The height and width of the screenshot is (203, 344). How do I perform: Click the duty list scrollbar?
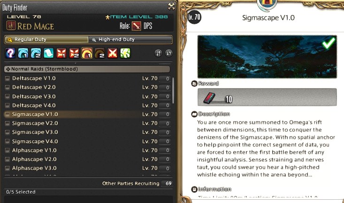tap(173, 90)
